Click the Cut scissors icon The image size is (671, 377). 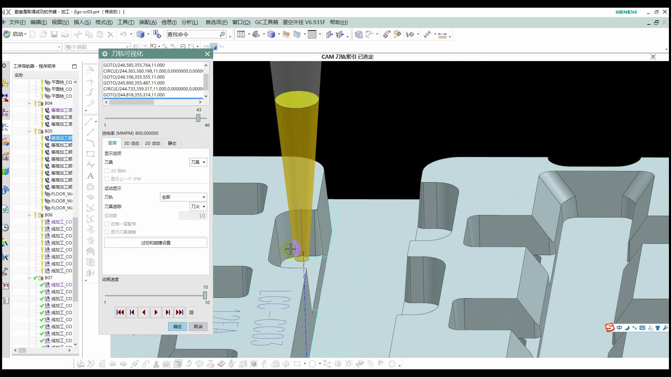[78, 34]
